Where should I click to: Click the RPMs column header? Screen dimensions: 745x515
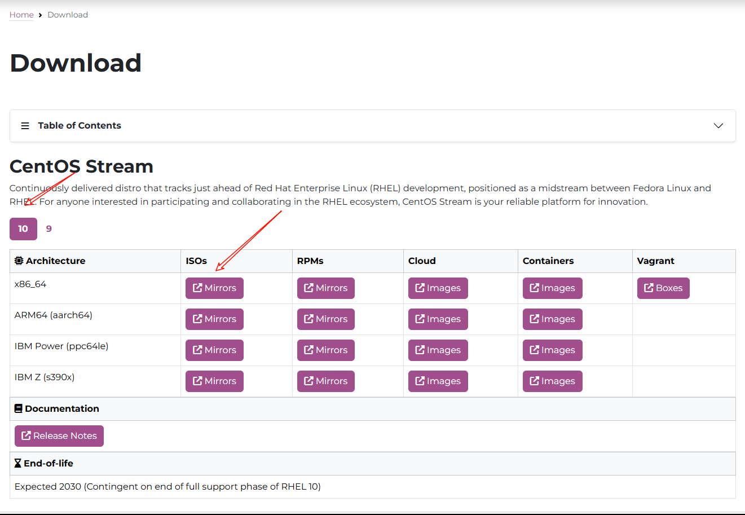[348, 261]
